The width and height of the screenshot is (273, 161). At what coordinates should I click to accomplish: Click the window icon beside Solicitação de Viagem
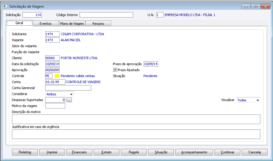[5, 6]
